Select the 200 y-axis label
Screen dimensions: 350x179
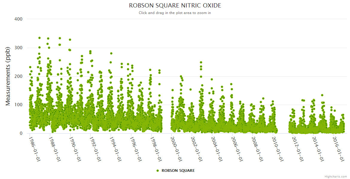(x=19, y=76)
